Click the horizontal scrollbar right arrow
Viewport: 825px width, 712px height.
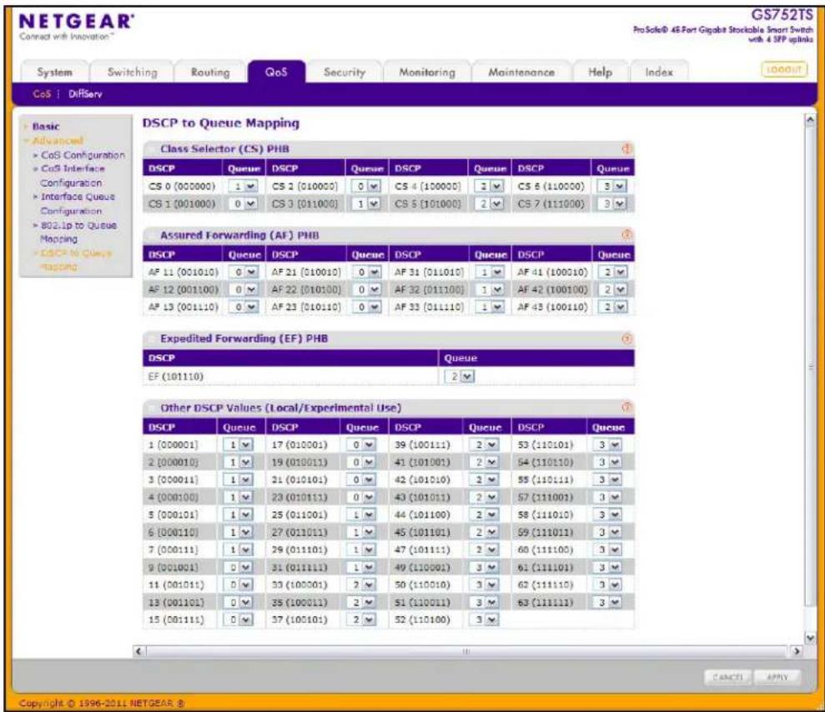click(x=797, y=651)
